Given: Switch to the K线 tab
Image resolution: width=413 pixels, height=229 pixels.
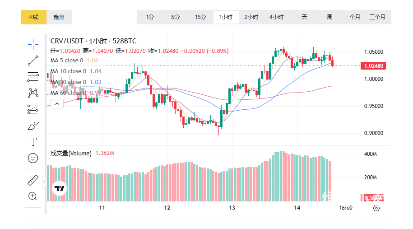Looking at the screenshot, I should pyautogui.click(x=34, y=17).
